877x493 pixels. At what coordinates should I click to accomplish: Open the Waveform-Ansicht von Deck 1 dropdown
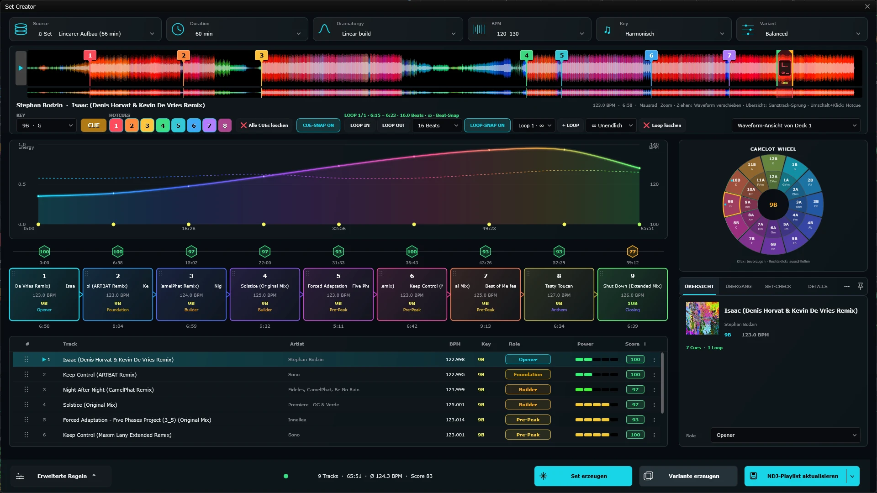tap(796, 126)
